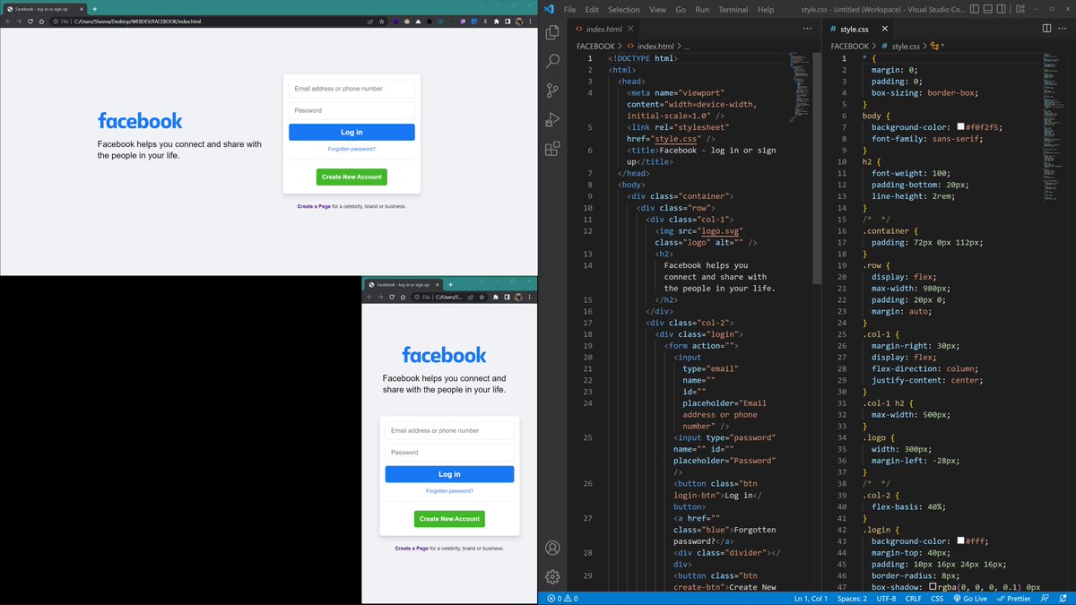Click Email address field in large Chrome window
The width and height of the screenshot is (1076, 605).
tap(351, 89)
